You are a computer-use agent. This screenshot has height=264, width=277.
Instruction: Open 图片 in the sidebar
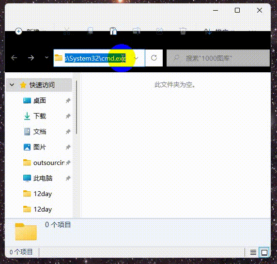pyautogui.click(x=40, y=147)
